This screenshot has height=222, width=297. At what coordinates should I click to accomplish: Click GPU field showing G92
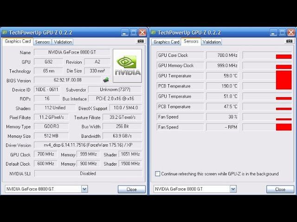pos(48,62)
